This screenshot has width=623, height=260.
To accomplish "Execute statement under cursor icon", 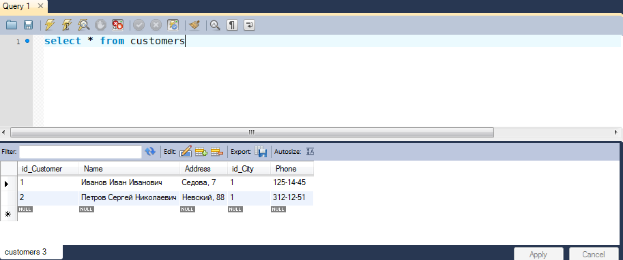I will 67,25.
